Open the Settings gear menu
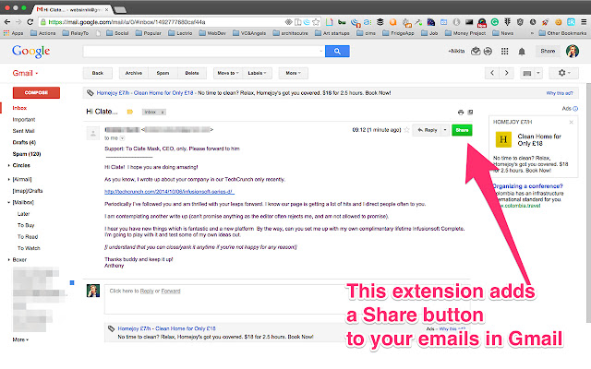591x369 pixels. pyautogui.click(x=563, y=73)
